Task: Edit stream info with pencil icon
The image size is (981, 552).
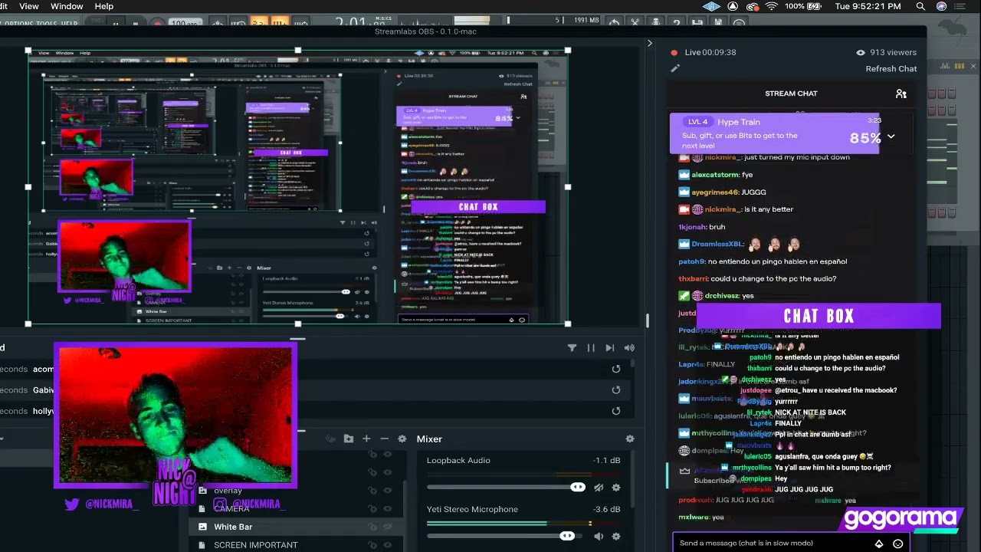Action: click(x=675, y=68)
